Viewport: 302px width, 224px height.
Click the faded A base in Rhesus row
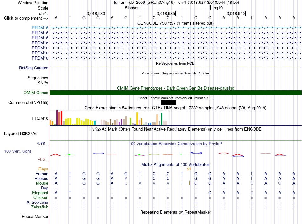[x=126, y=178]
